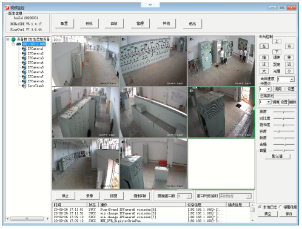This screenshot has width=302, height=229.
Task: Collapse the device tree root node
Action: (8, 39)
